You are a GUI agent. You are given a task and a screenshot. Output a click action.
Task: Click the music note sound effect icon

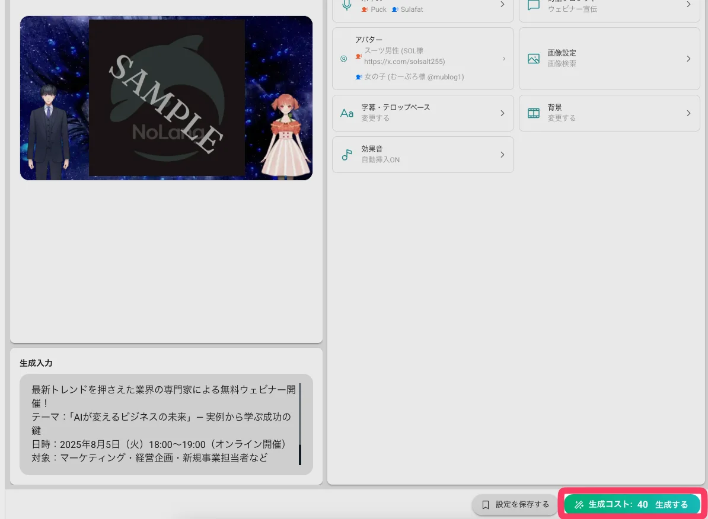[347, 155]
